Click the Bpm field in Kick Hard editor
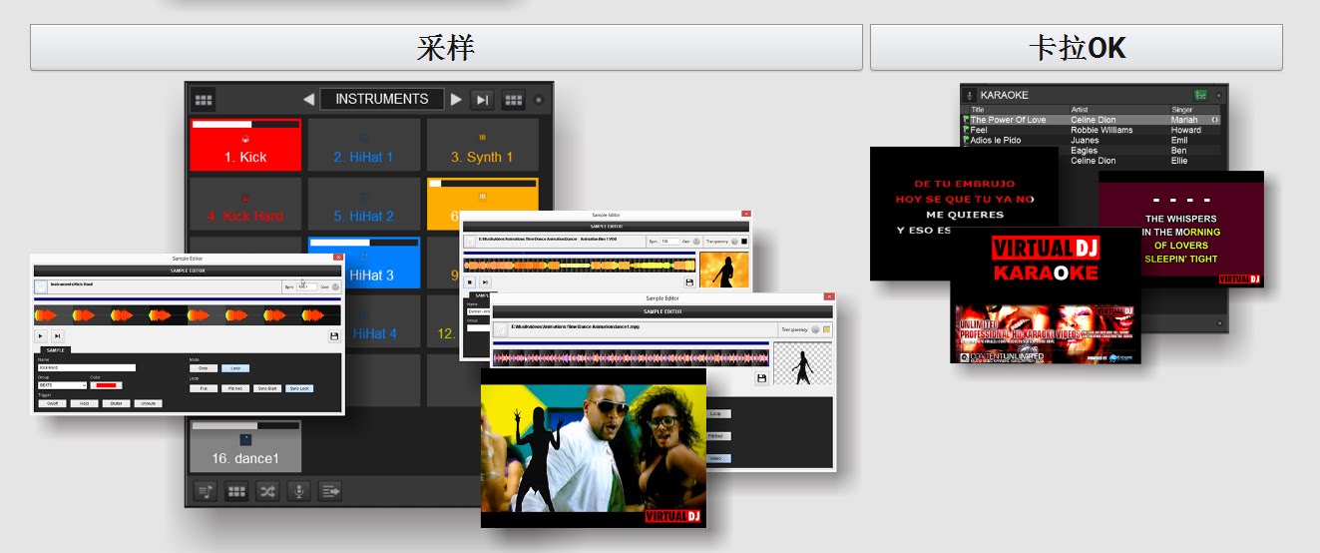The width and height of the screenshot is (1320, 553). pos(306,286)
